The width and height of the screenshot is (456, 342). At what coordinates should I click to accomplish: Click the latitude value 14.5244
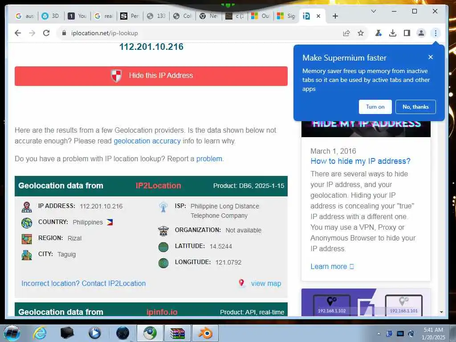pos(221,247)
